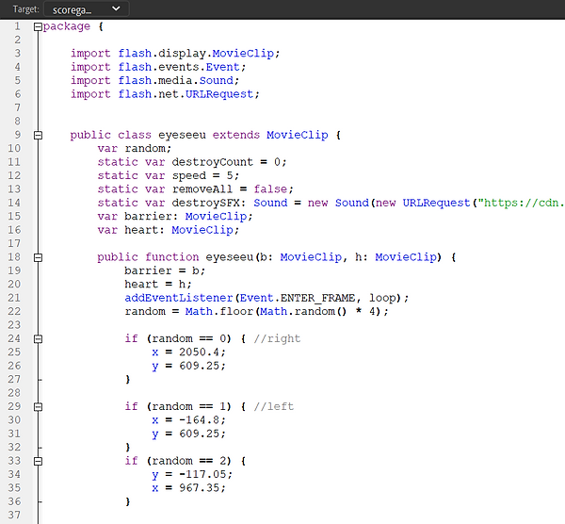This screenshot has width=565, height=524.
Task: Collapse the package block on line 1
Action: (x=38, y=27)
